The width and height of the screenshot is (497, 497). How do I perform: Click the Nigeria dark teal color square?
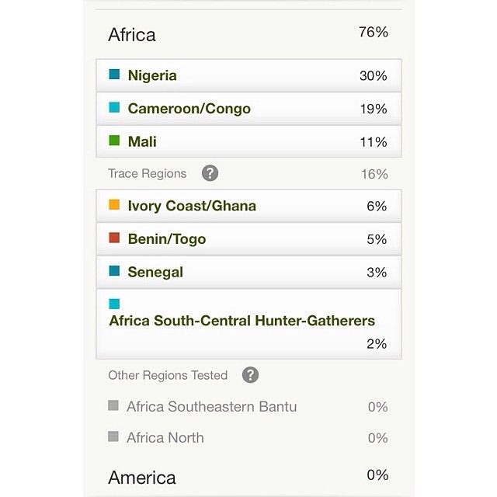pos(114,75)
